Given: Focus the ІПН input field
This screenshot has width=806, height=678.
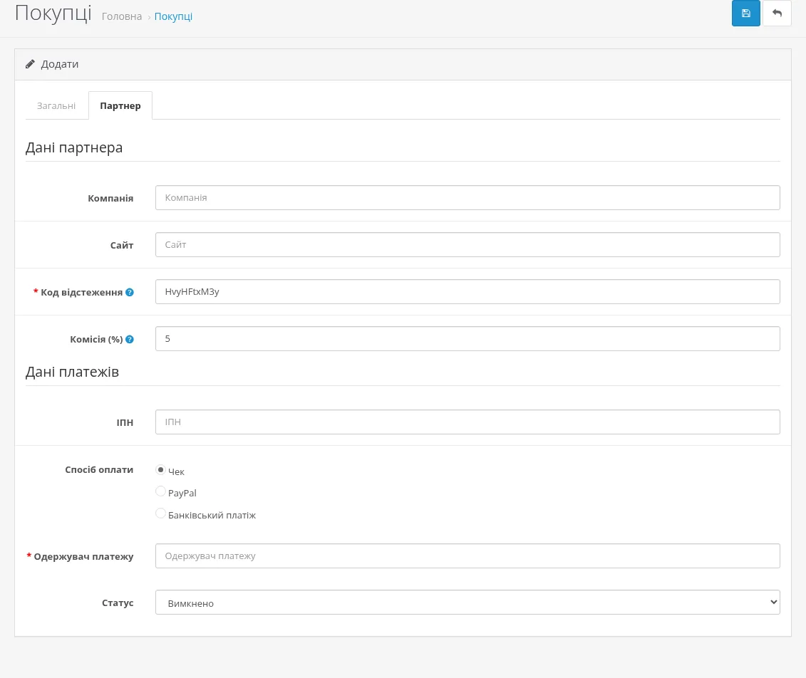Looking at the screenshot, I should click(x=467, y=422).
